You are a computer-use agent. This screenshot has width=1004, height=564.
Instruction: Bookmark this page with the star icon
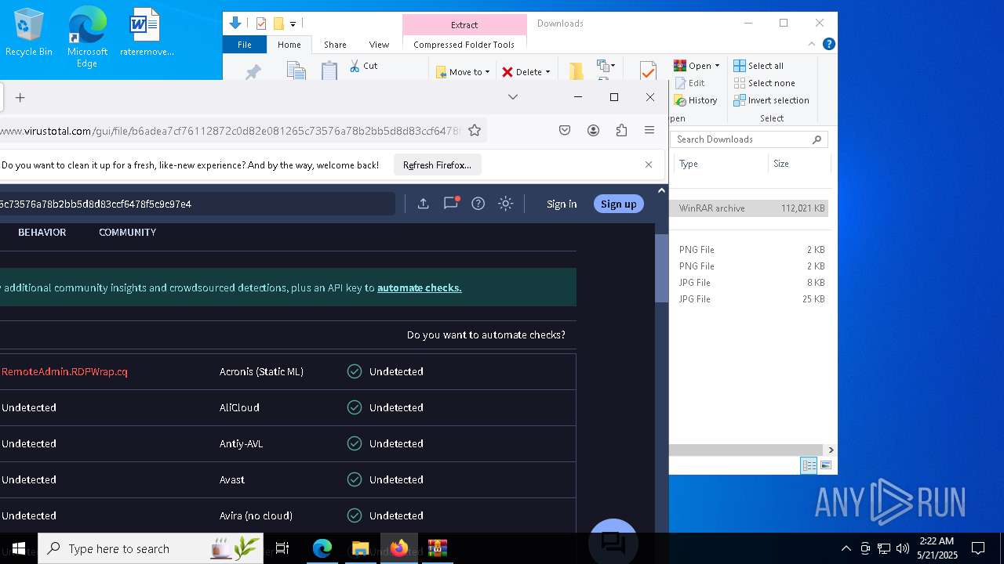[475, 131]
